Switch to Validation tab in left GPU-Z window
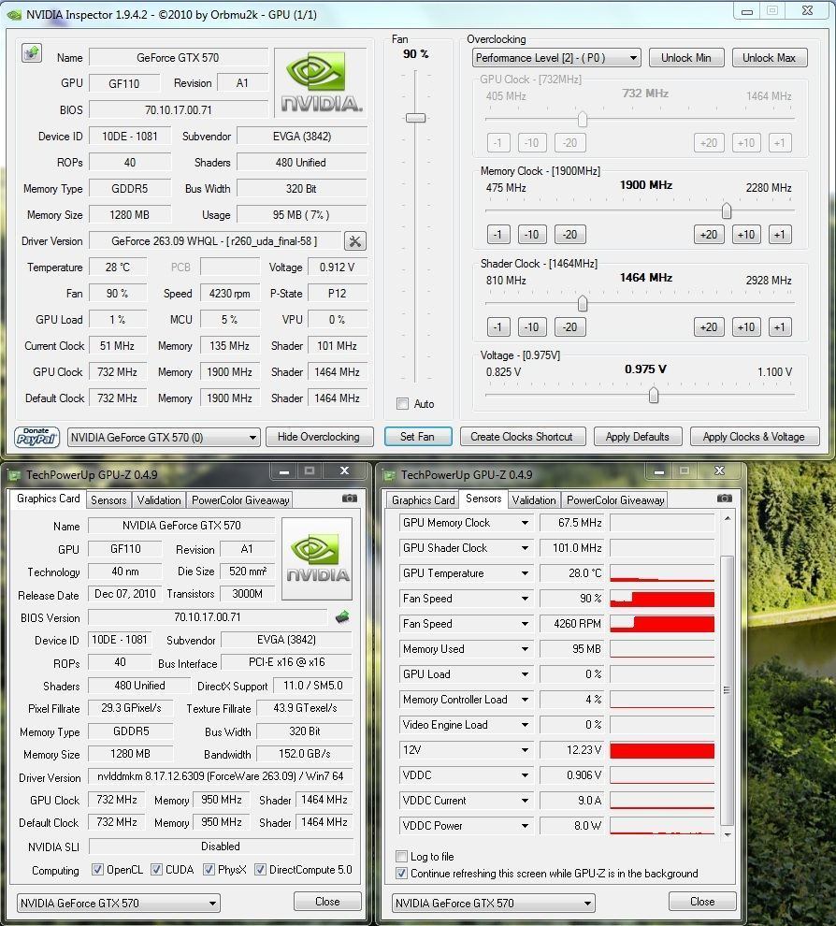The height and width of the screenshot is (926, 836). (159, 500)
